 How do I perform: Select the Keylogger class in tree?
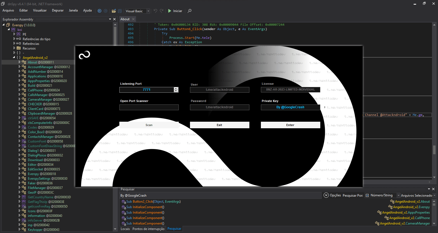[35, 230]
